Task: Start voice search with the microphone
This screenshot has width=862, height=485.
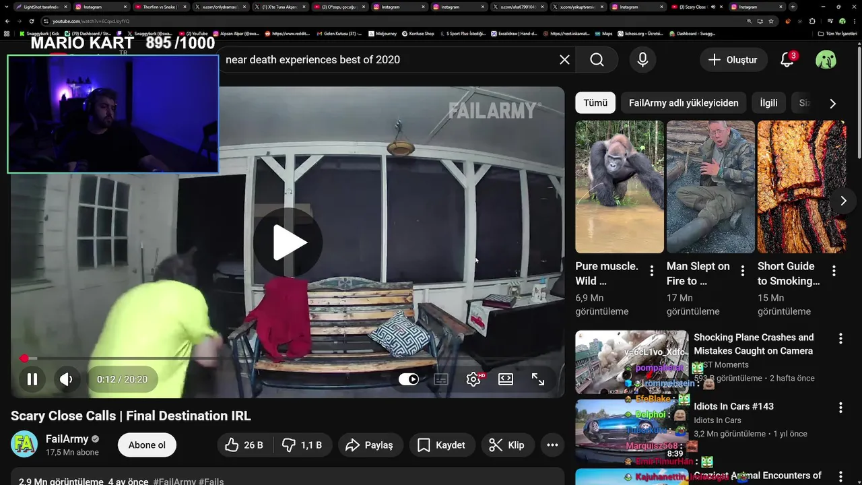Action: [x=642, y=60]
